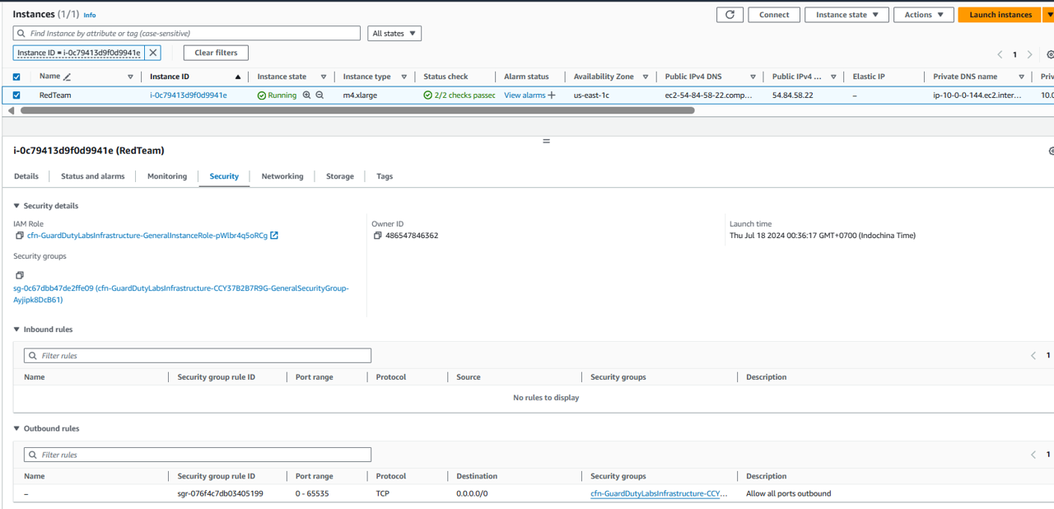Click the Launch instances button

(x=1000, y=15)
